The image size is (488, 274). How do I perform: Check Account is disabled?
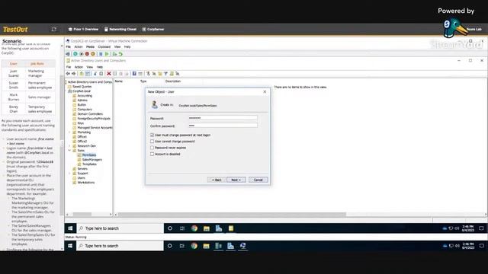[x=152, y=154]
